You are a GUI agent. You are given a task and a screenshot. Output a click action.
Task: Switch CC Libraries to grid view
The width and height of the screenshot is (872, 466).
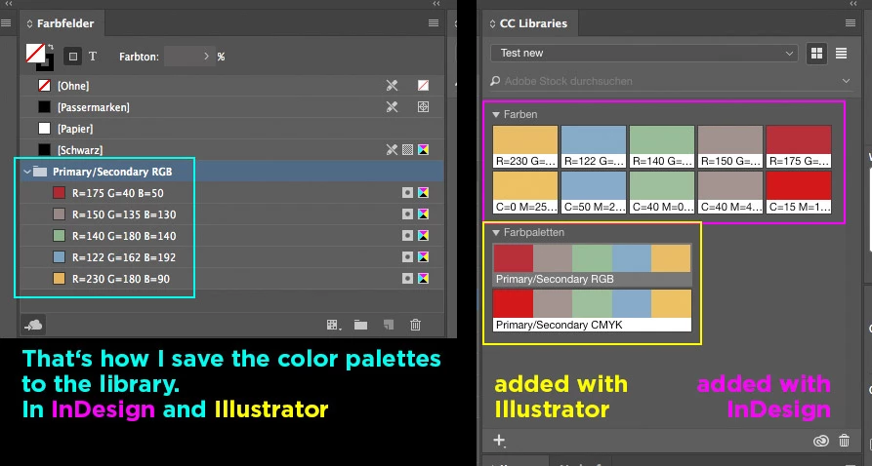point(817,54)
